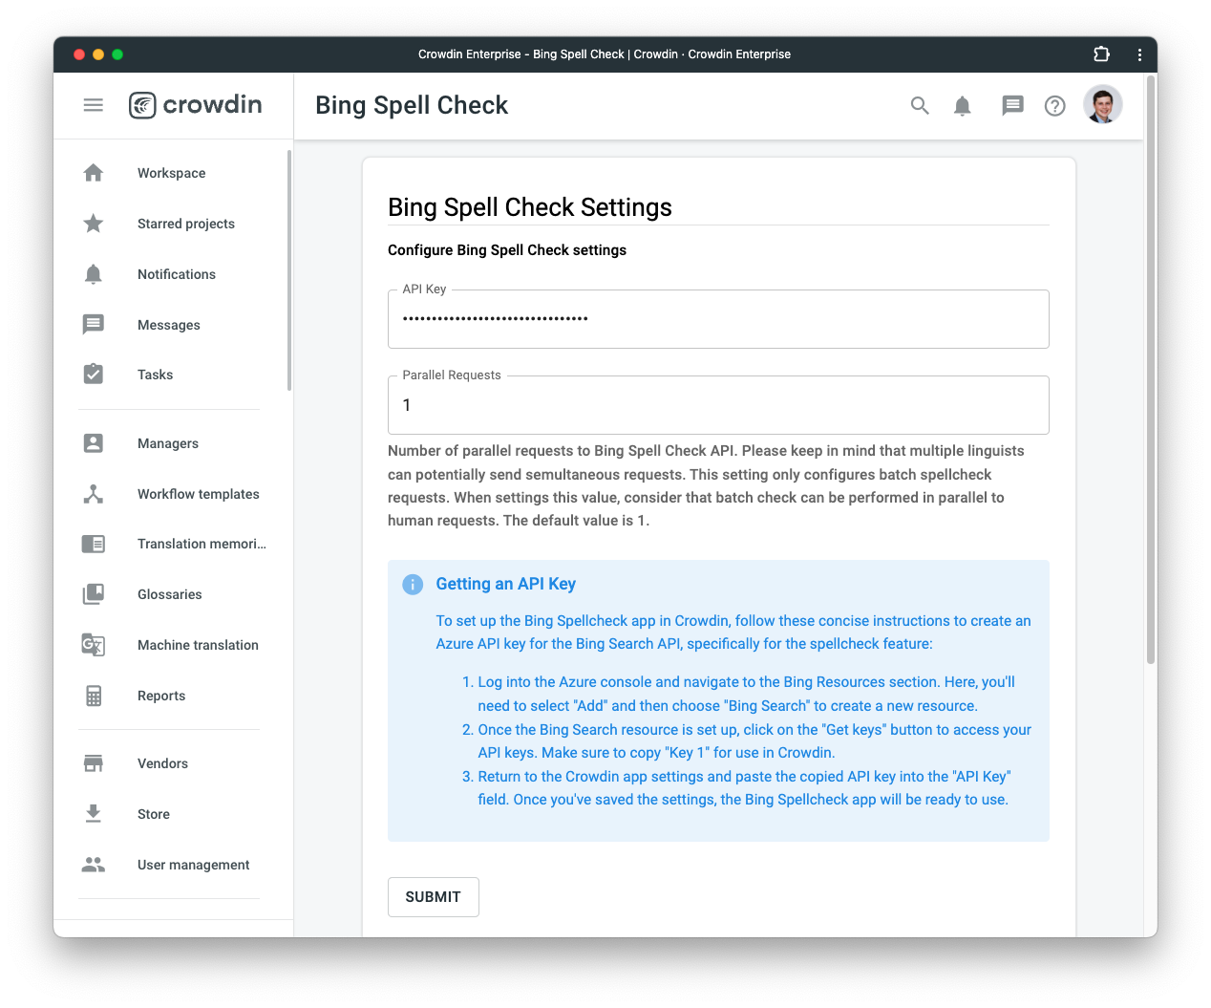Screen dimensions: 1211x1008
Task: Select Glossaries in the sidebar
Action: point(172,594)
